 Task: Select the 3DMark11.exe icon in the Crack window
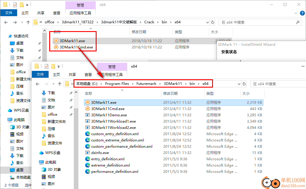pyautogui.click(x=56, y=41)
